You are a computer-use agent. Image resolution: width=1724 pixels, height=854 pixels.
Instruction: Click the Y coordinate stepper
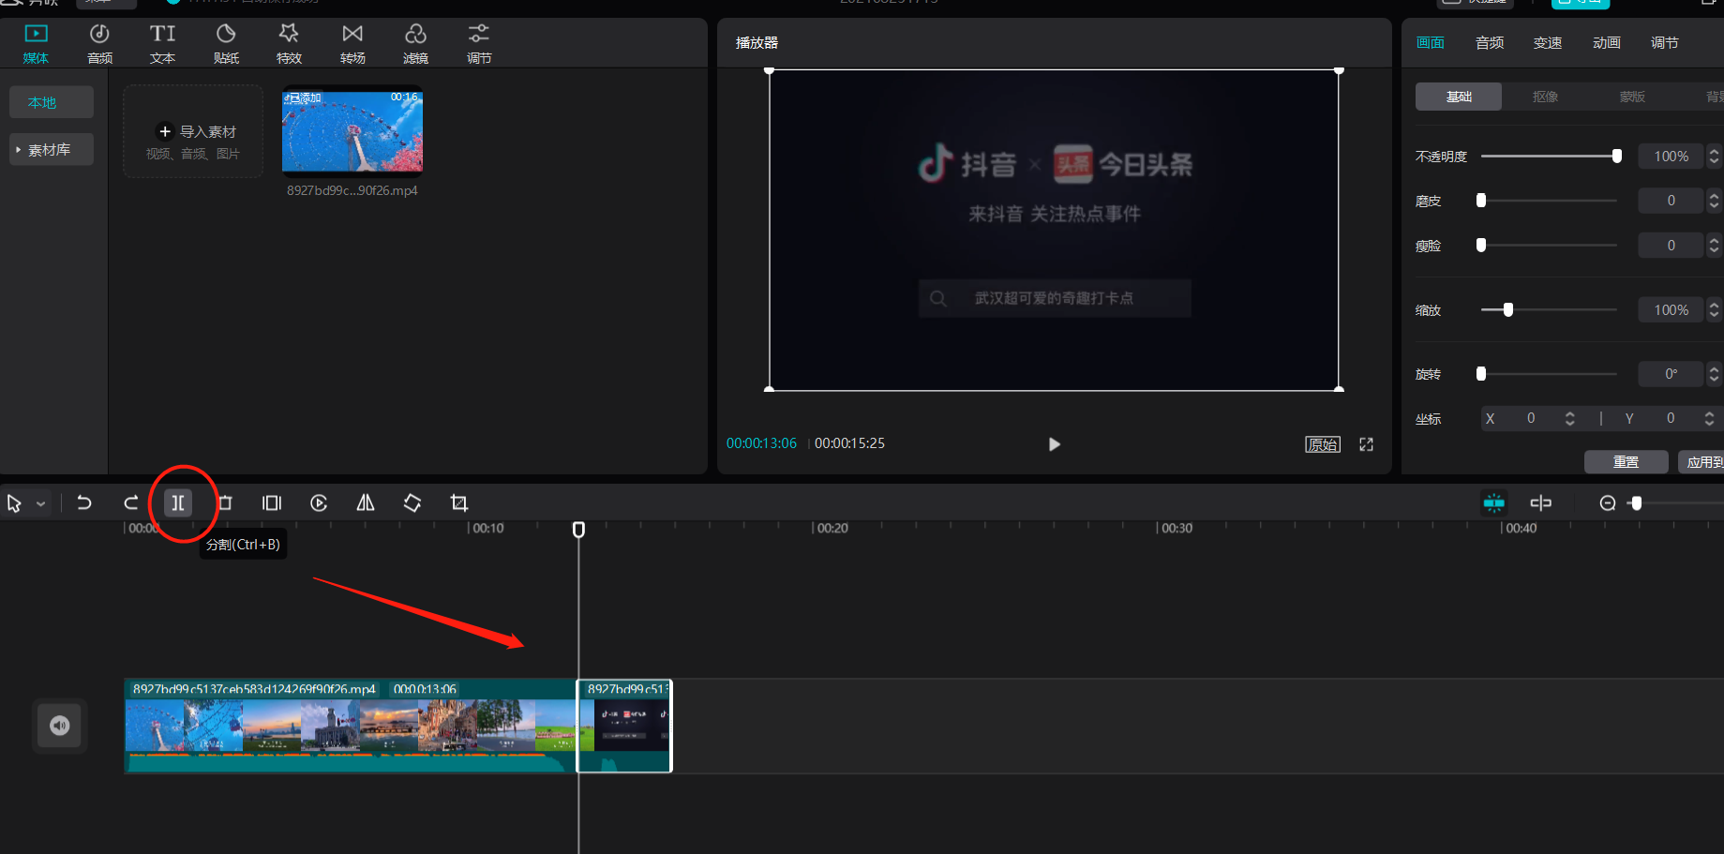point(1709,419)
